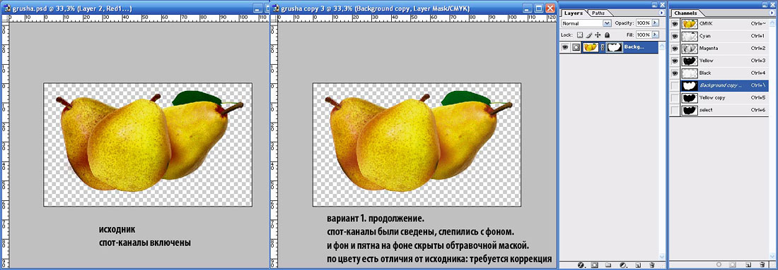Show the Yellow copy channel
This screenshot has width=778, height=270.
pyautogui.click(x=674, y=97)
